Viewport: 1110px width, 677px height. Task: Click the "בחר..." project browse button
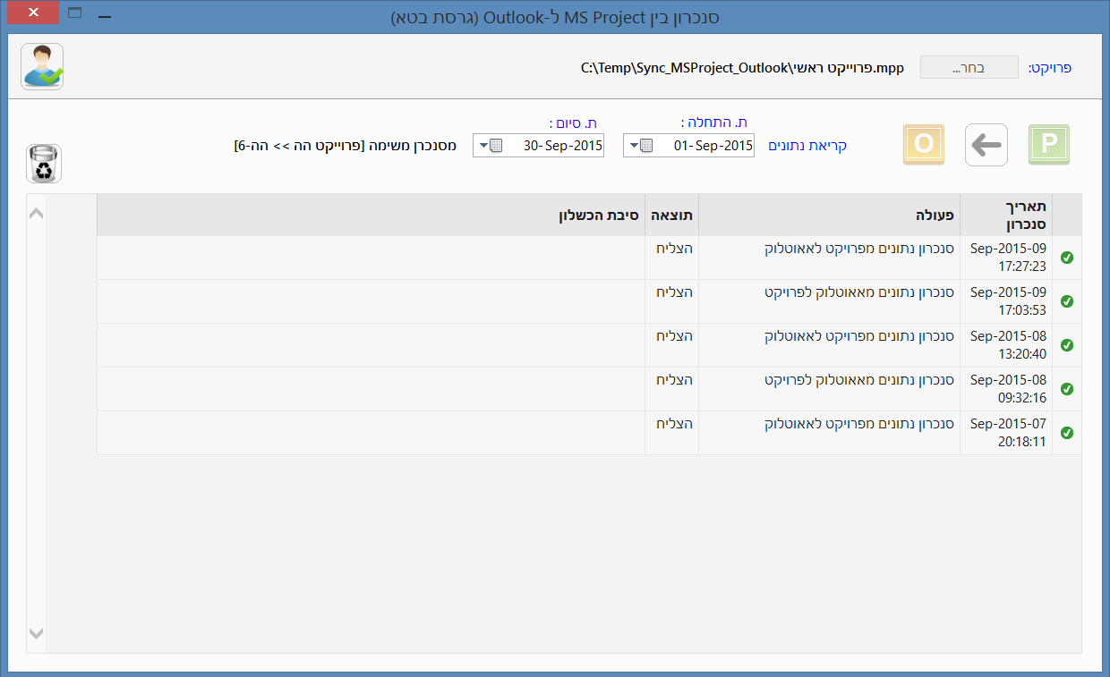coord(969,68)
